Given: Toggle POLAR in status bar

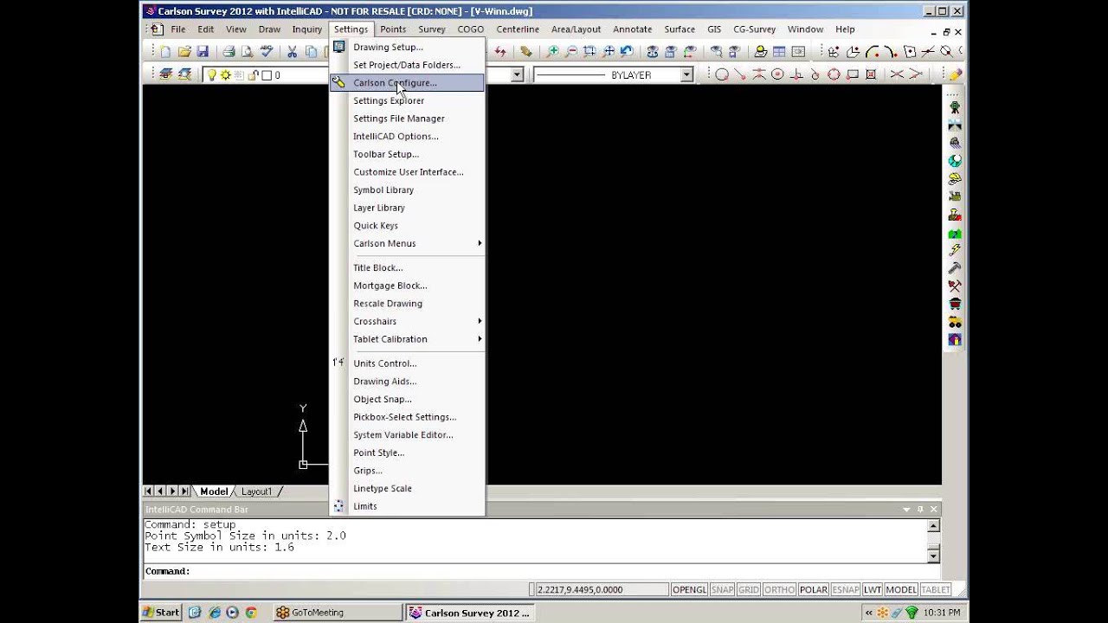Looking at the screenshot, I should [814, 589].
